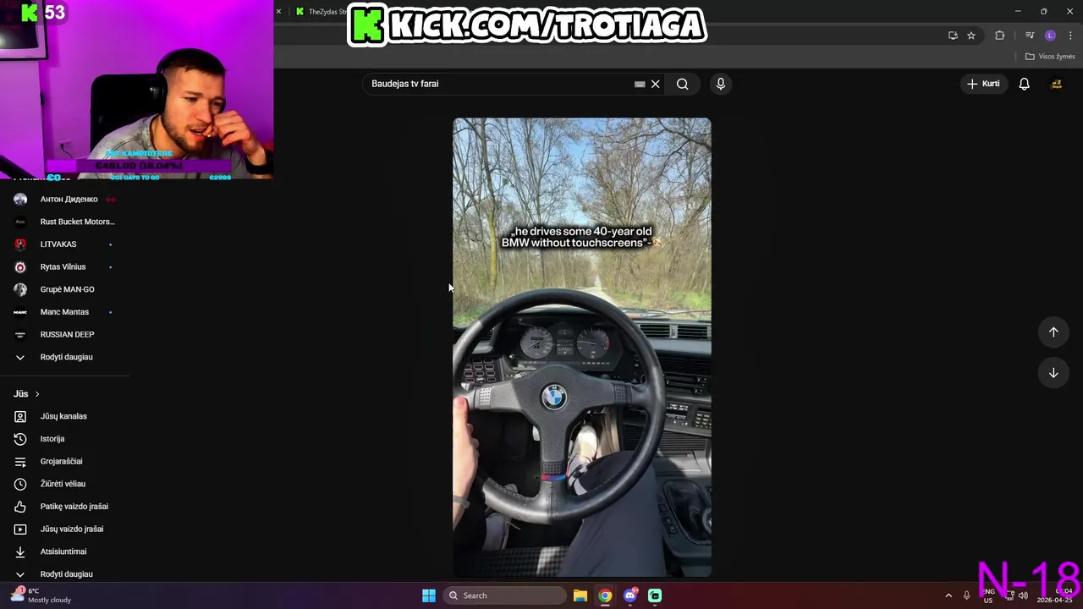This screenshot has width=1083, height=609.
Task: Open Discord from the taskbar
Action: [630, 595]
